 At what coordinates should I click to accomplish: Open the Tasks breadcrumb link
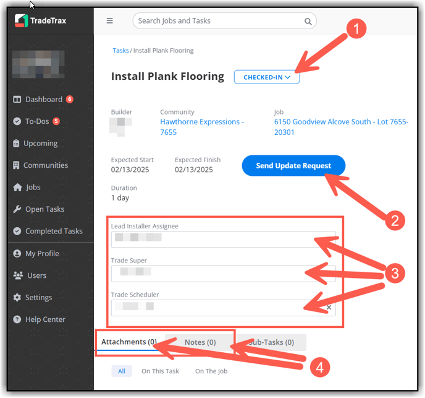coord(120,51)
